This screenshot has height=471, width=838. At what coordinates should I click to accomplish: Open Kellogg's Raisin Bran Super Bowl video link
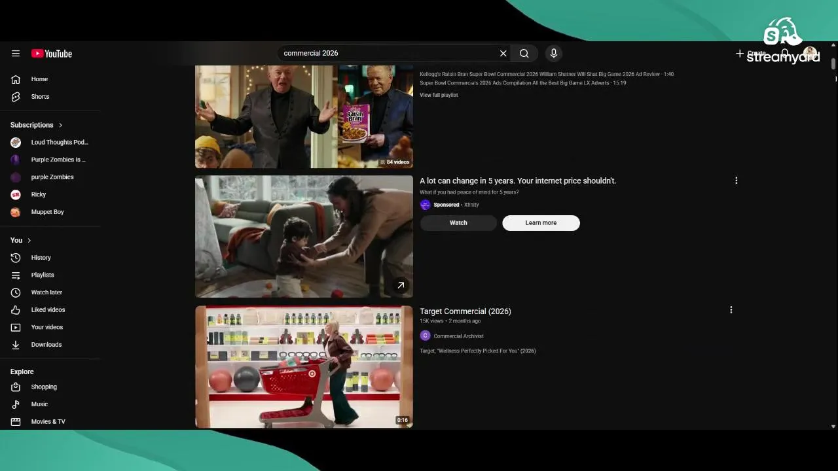point(547,74)
